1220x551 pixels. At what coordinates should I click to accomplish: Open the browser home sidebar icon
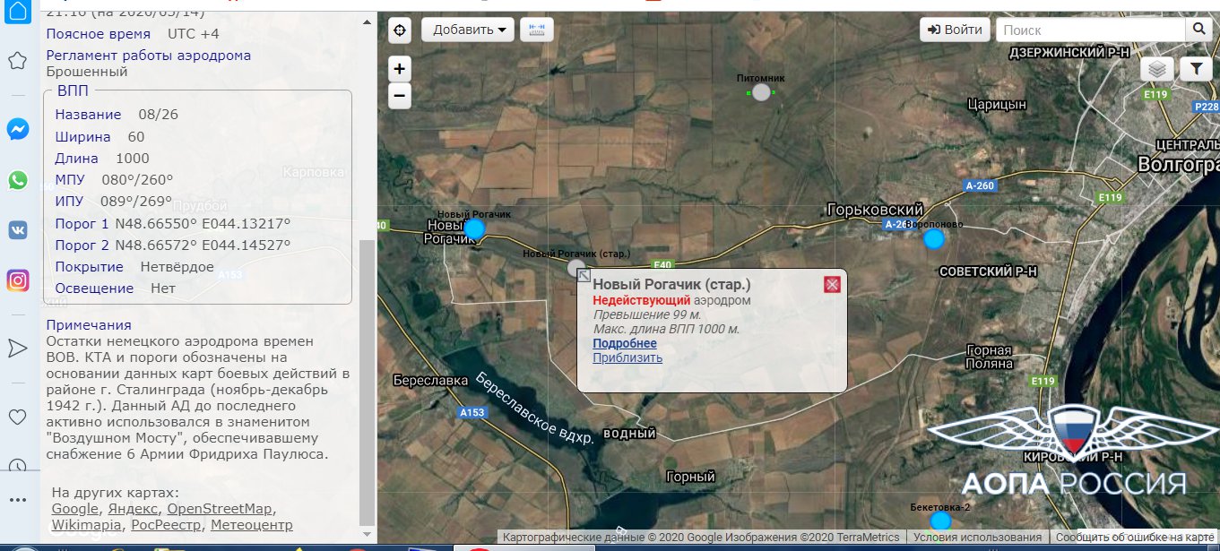[x=17, y=12]
